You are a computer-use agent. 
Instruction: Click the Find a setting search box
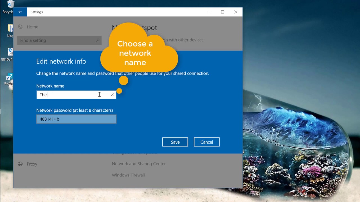[59, 40]
